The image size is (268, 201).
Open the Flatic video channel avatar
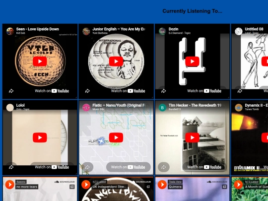click(86, 108)
